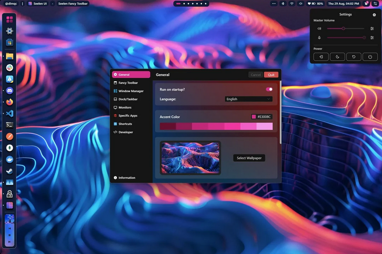Click the power off button icon

[x=370, y=57]
